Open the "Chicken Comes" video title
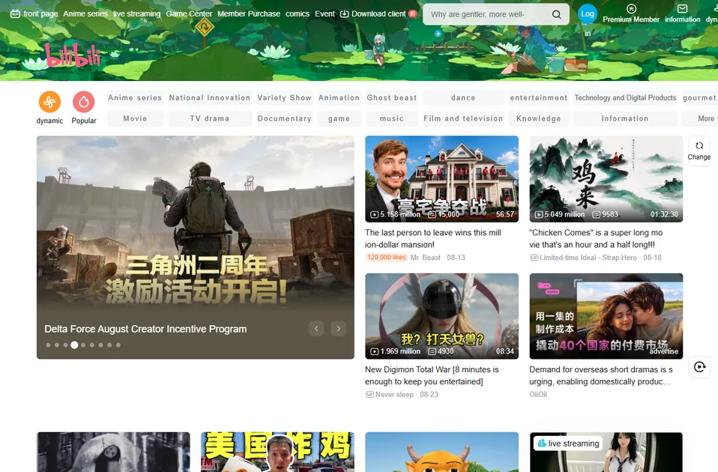 point(596,238)
